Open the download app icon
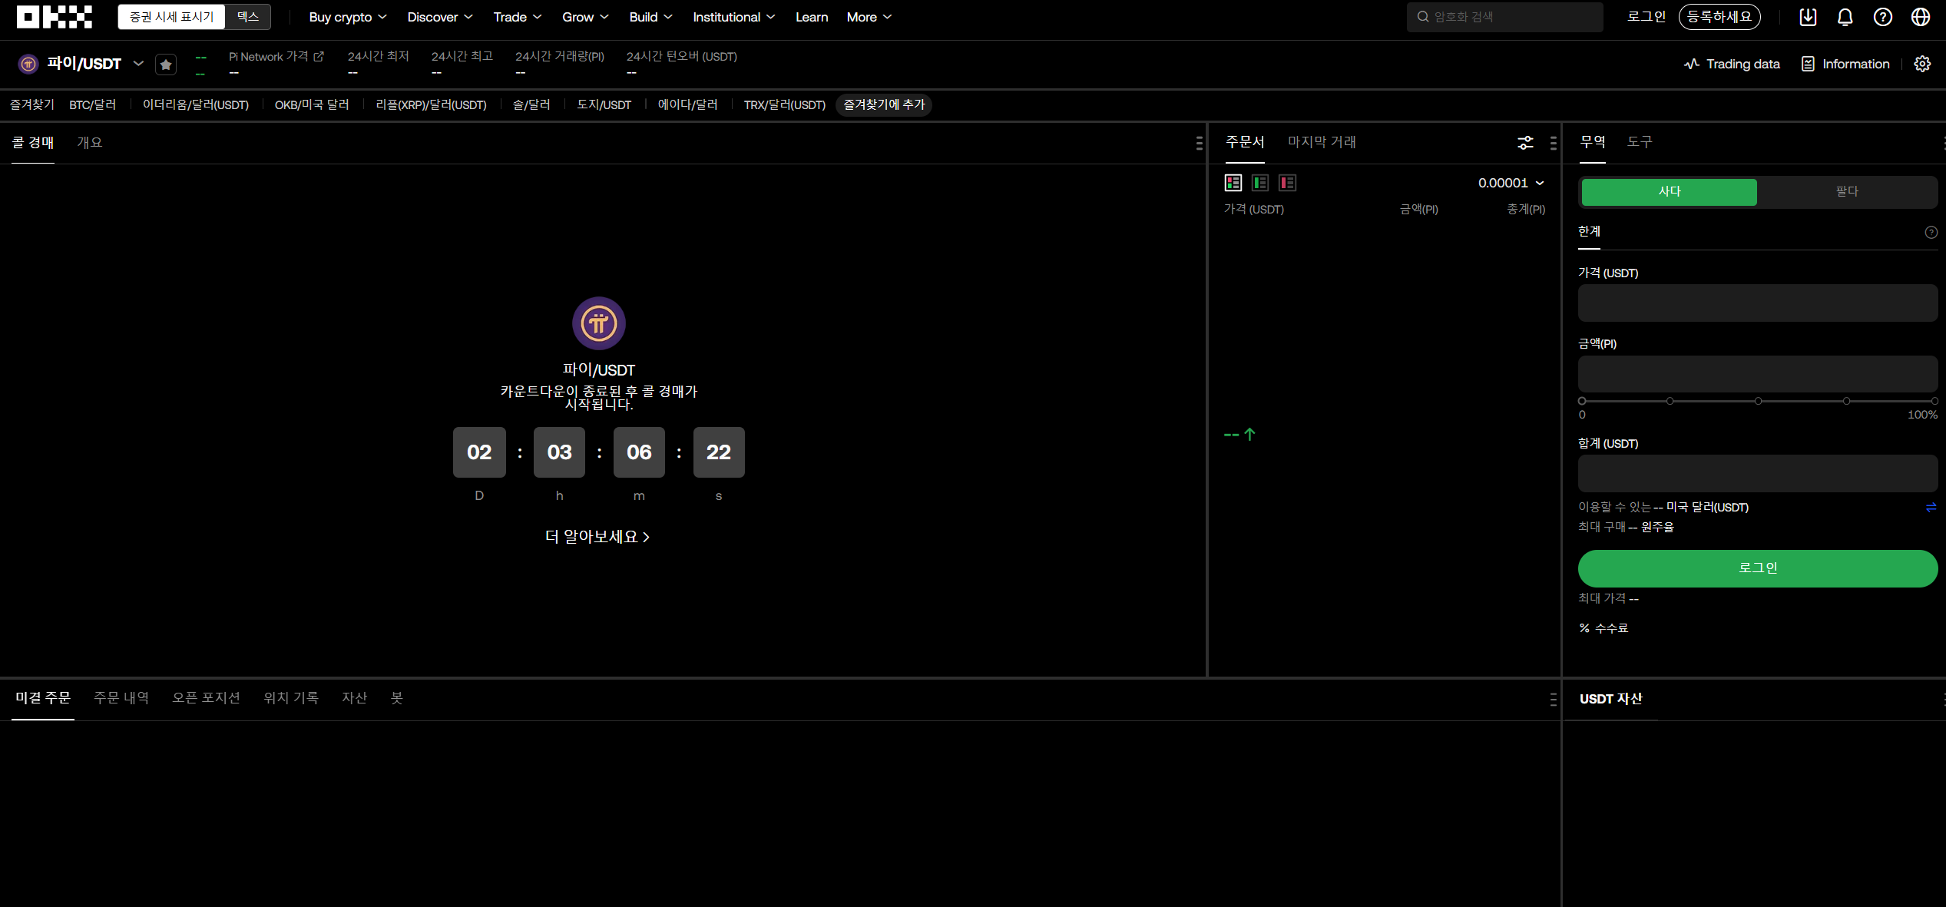 [1808, 17]
